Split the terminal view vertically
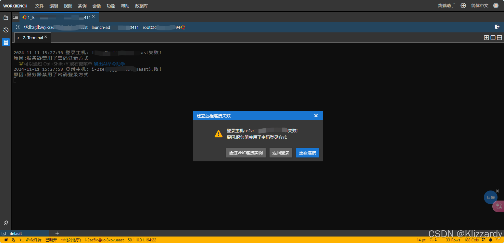The height and width of the screenshot is (243, 504). coord(493,38)
